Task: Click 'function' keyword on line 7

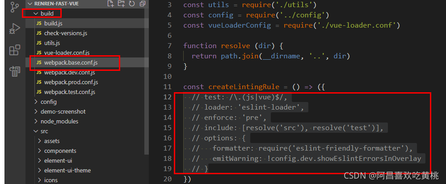Action: coord(200,45)
